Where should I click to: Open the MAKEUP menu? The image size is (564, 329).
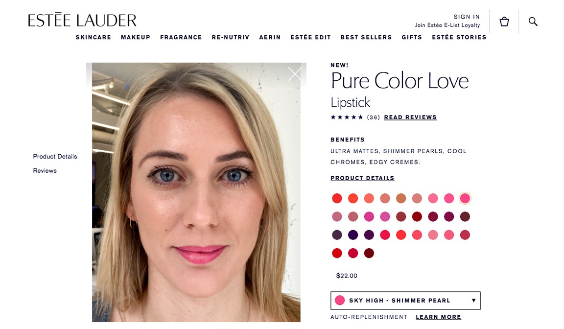click(x=136, y=37)
